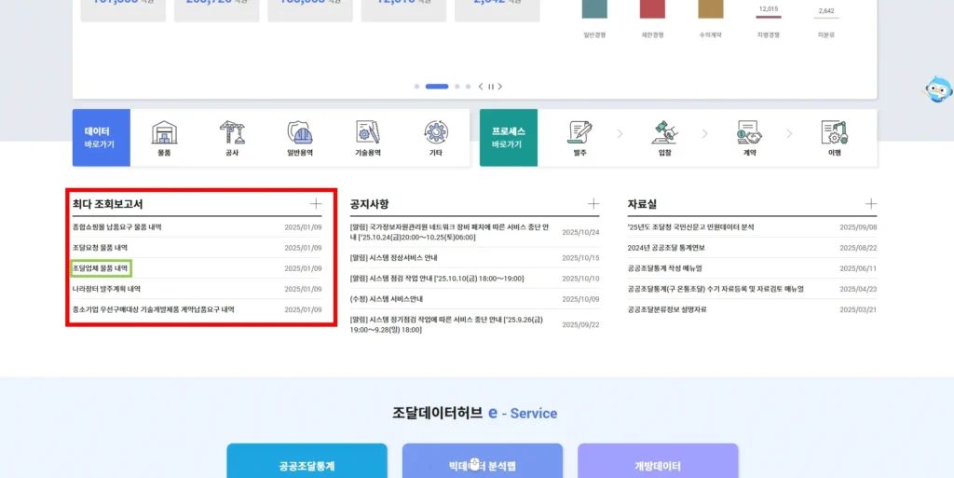Open the 물품 (goods) data shortcut icon
954x478 pixels.
click(x=164, y=135)
